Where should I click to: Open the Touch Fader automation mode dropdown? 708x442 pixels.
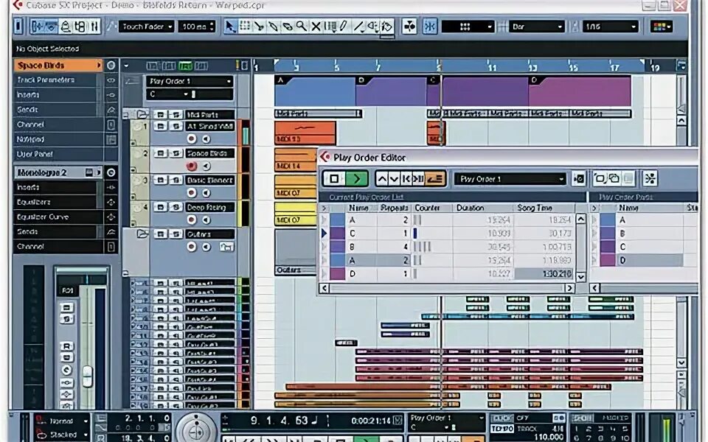point(146,27)
